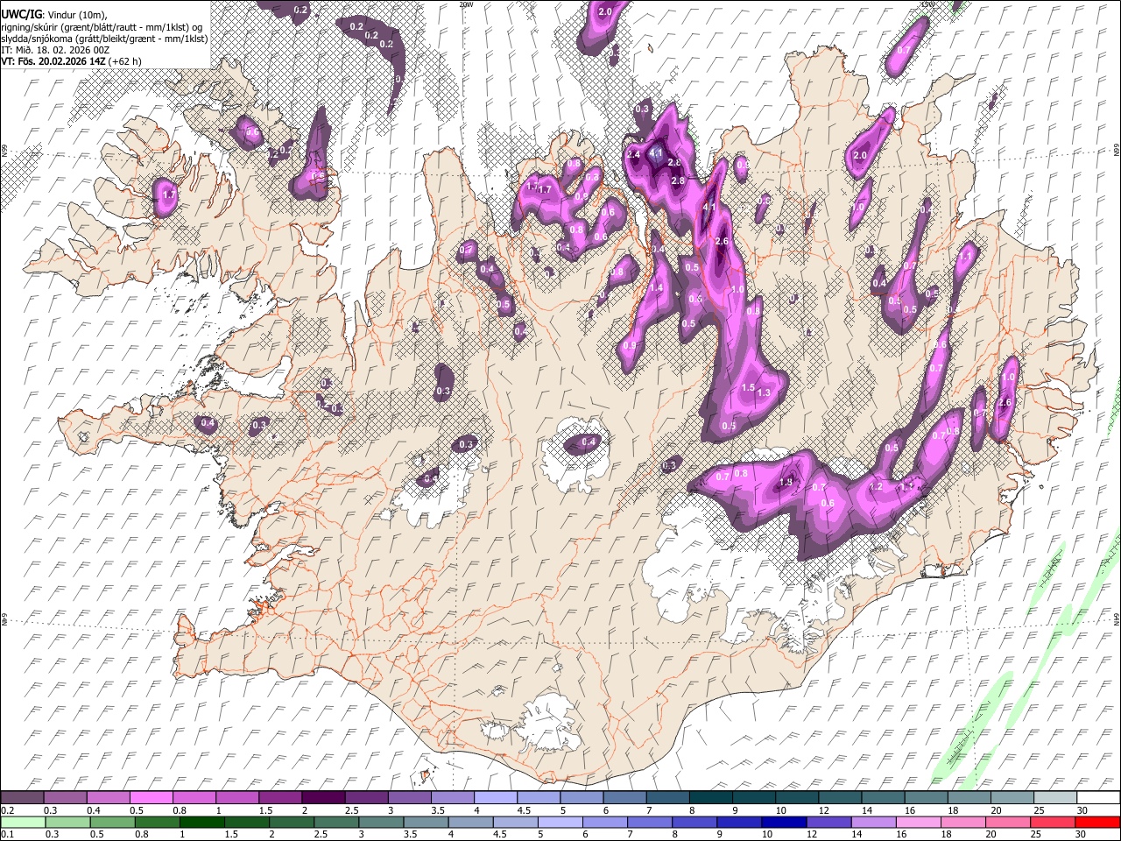Click the grey-green swatch between 3 and 3.5 in the lower legend
This screenshot has height=841, width=1121.
click(x=381, y=823)
